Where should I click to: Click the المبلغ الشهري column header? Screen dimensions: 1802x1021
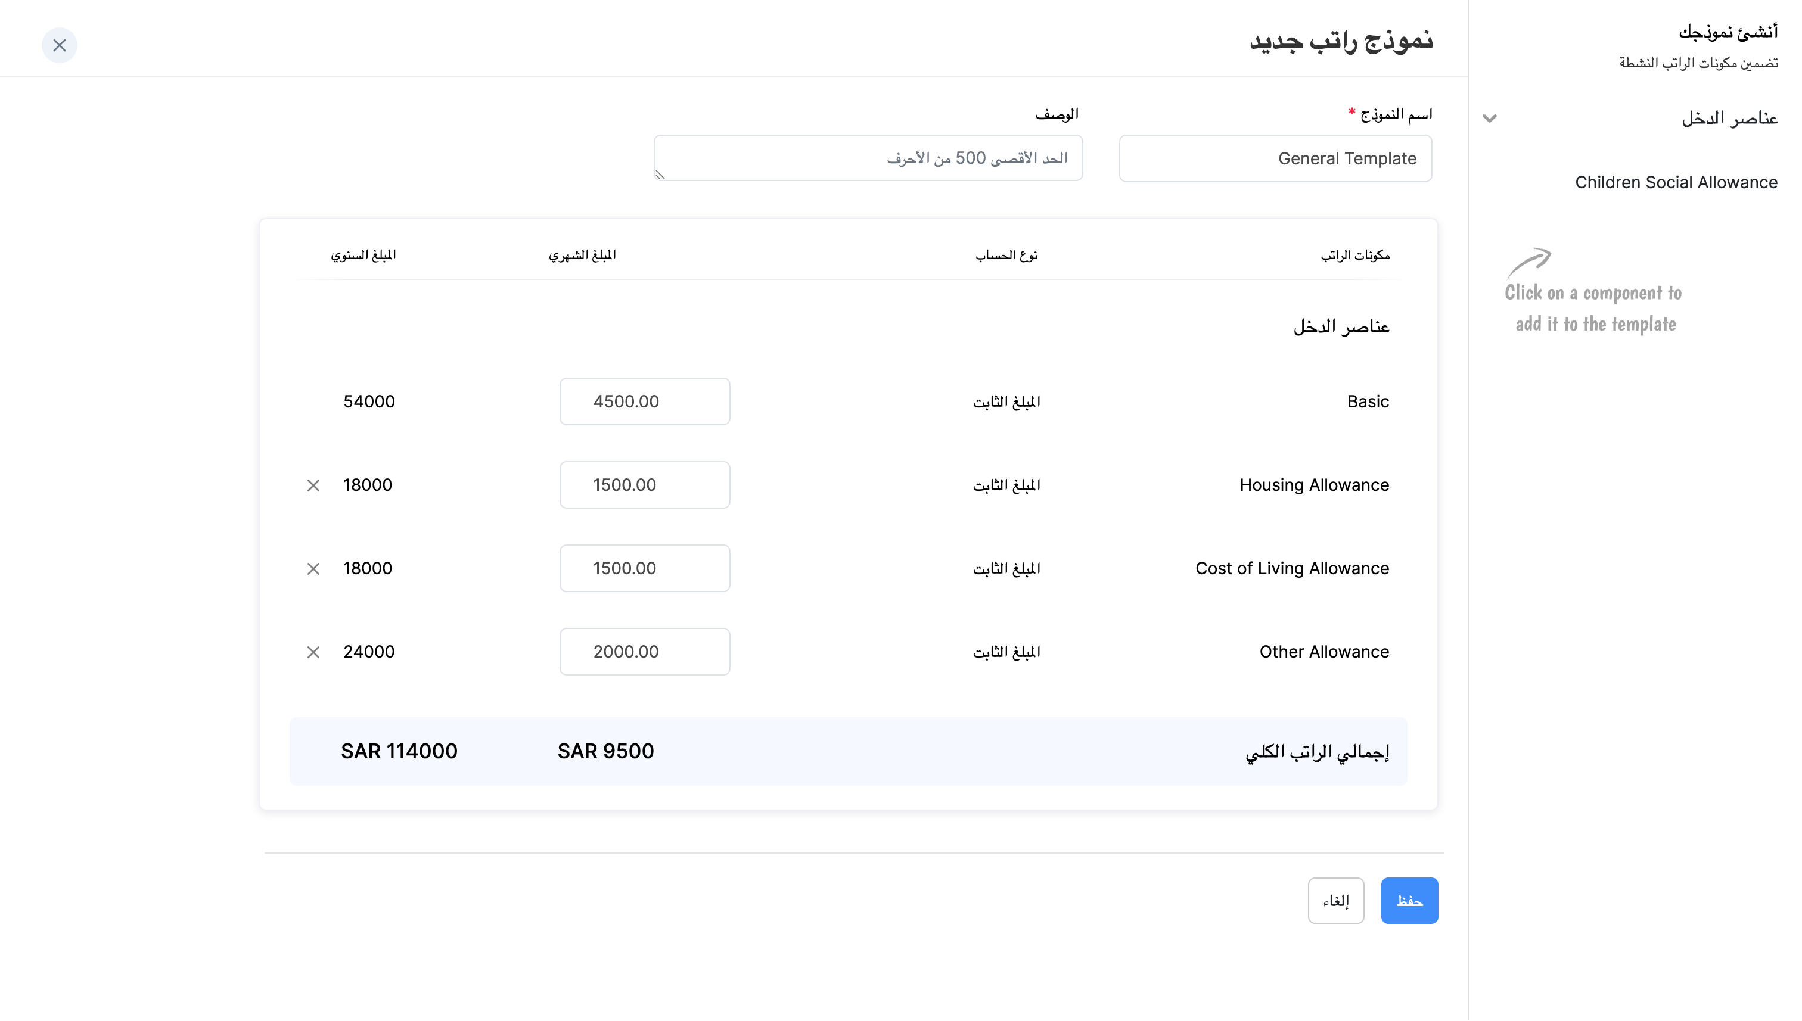coord(582,254)
